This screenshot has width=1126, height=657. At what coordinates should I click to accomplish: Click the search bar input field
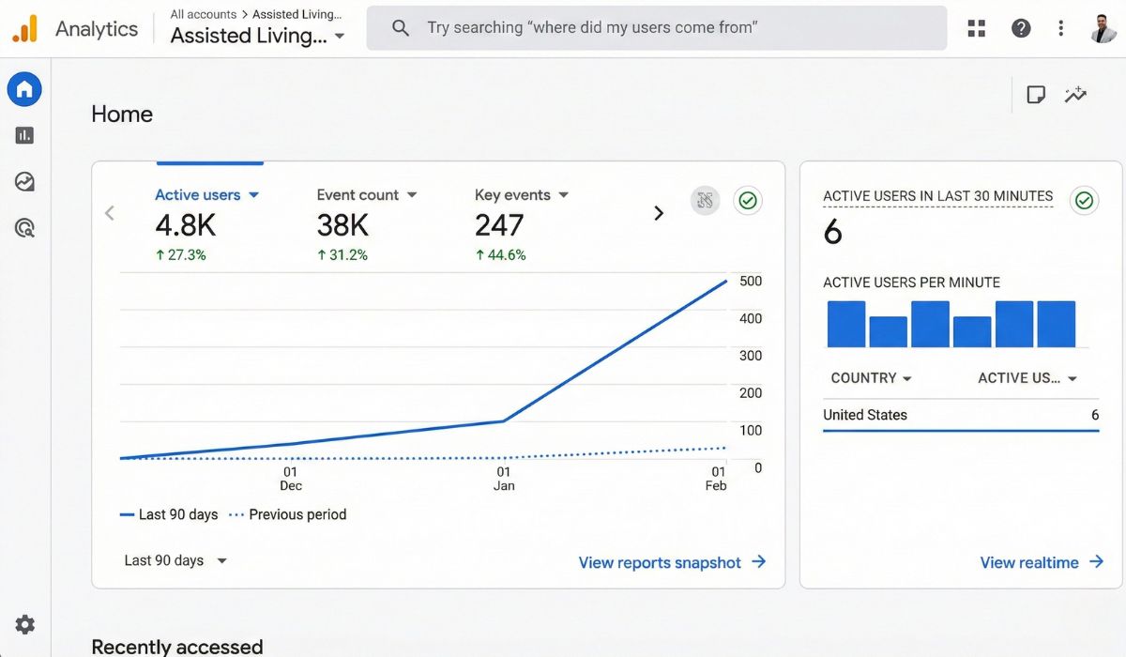click(657, 28)
